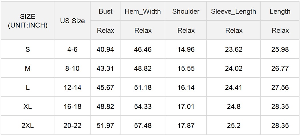
Task: Click shoulder value 17.01
Action: click(x=186, y=107)
